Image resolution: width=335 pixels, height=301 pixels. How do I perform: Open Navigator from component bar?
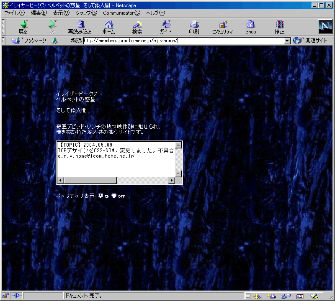[257, 296]
